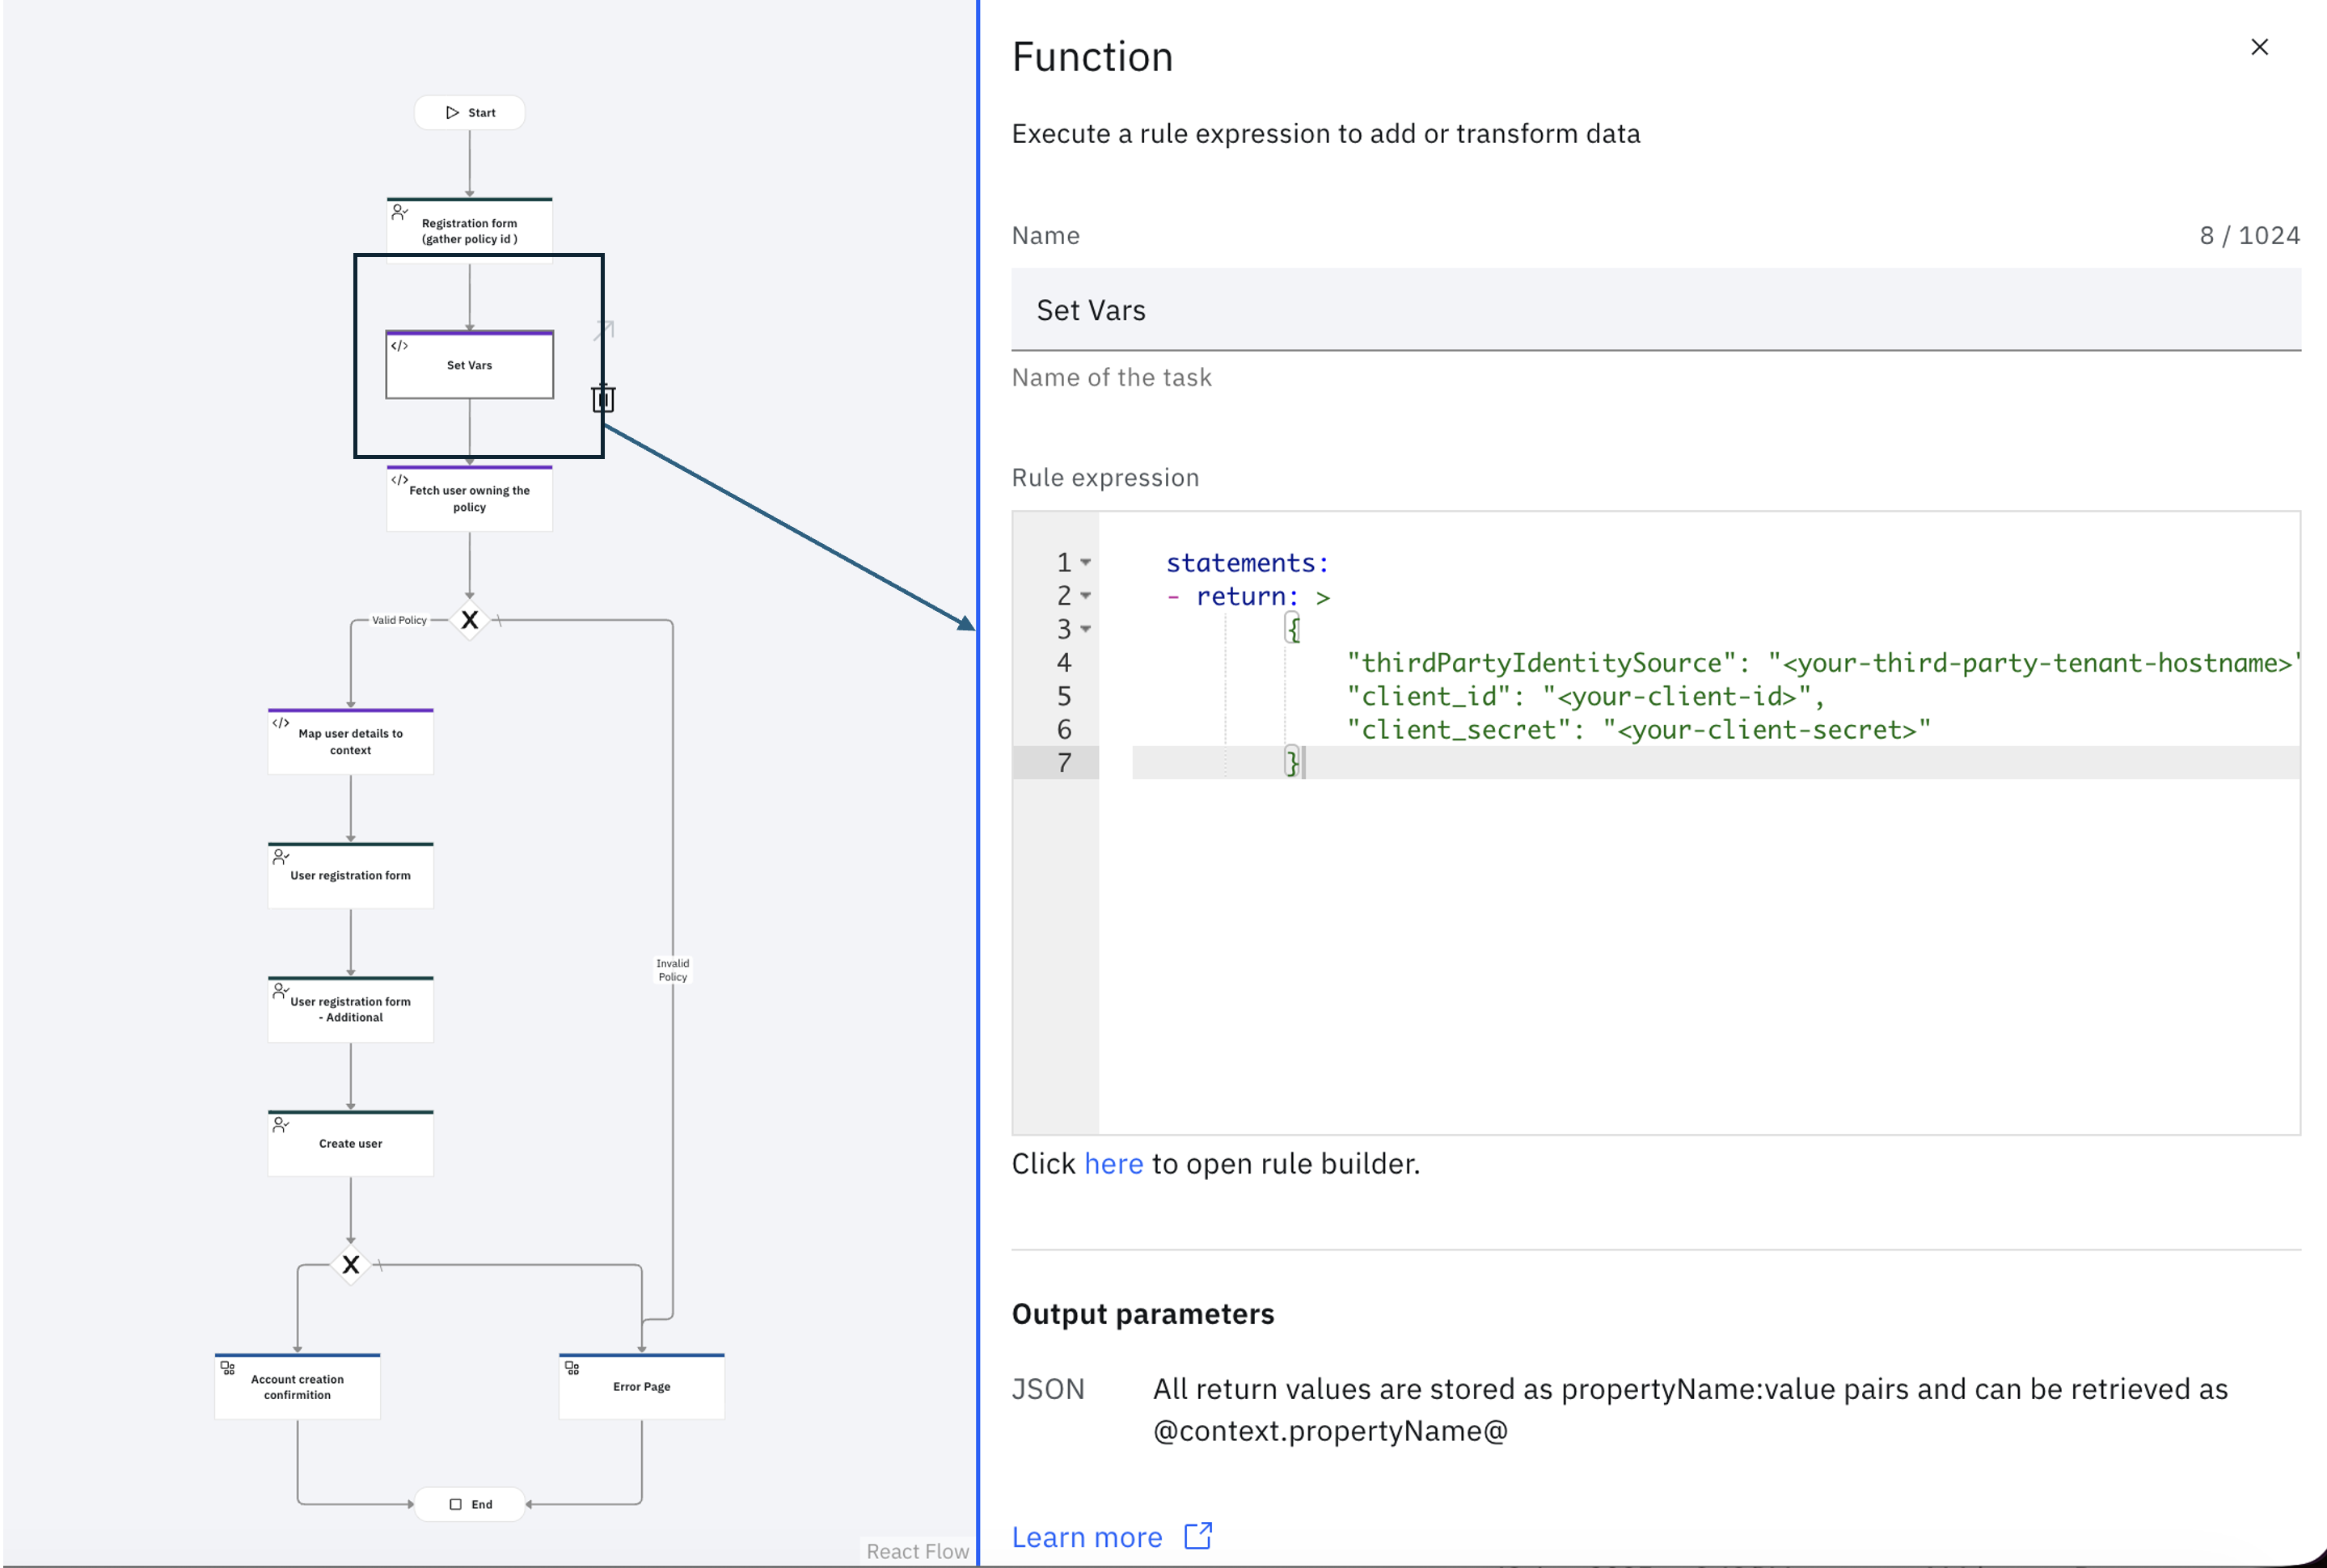Click the Valid Policy edge label
2327x1568 pixels.
[399, 620]
